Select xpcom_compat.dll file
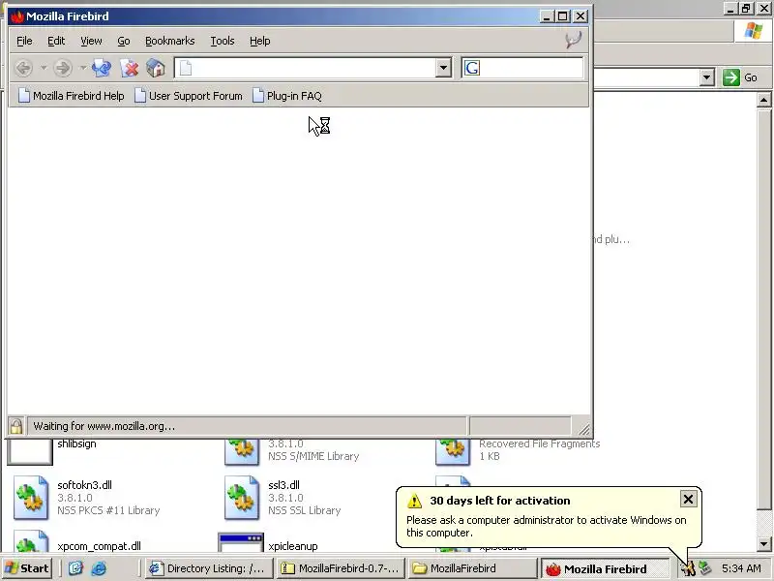The height and width of the screenshot is (581, 774). tap(99, 546)
